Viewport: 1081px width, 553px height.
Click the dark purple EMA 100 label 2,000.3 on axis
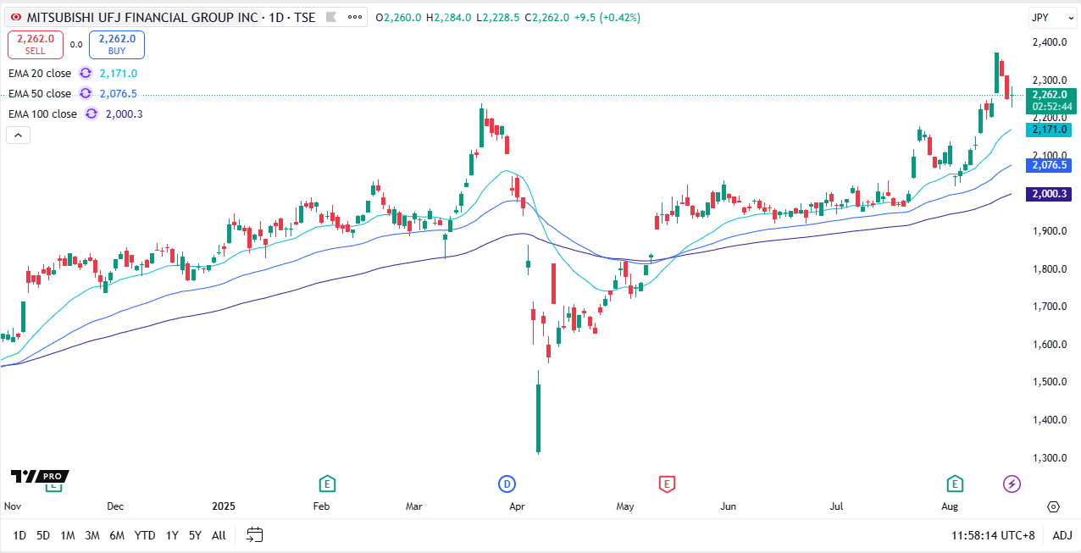point(1051,194)
